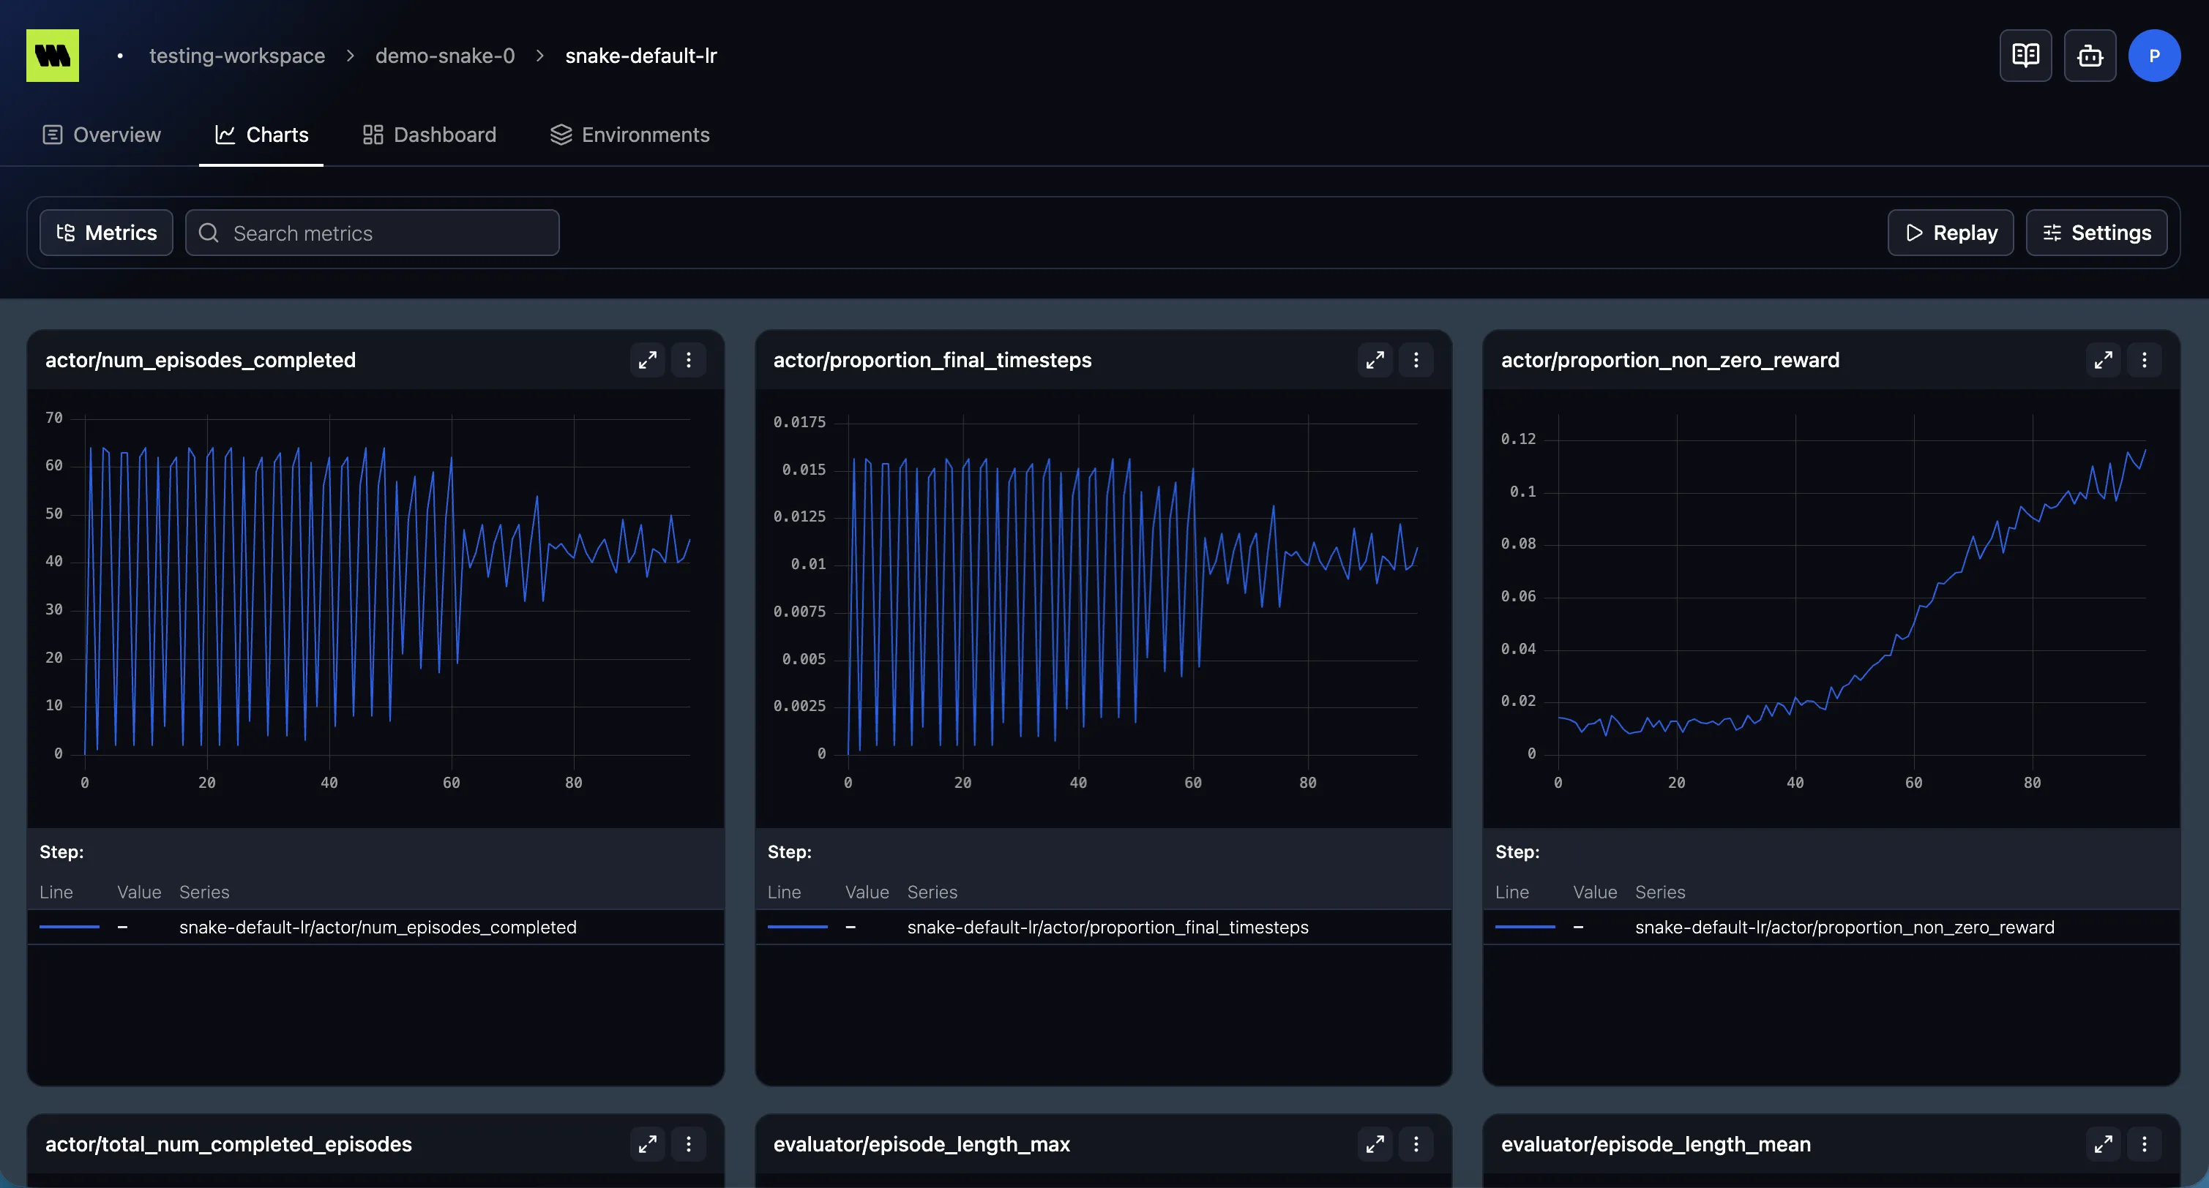Navigate to demo-snake-0 breadcrumb
Image resolution: width=2209 pixels, height=1188 pixels.
coord(445,56)
